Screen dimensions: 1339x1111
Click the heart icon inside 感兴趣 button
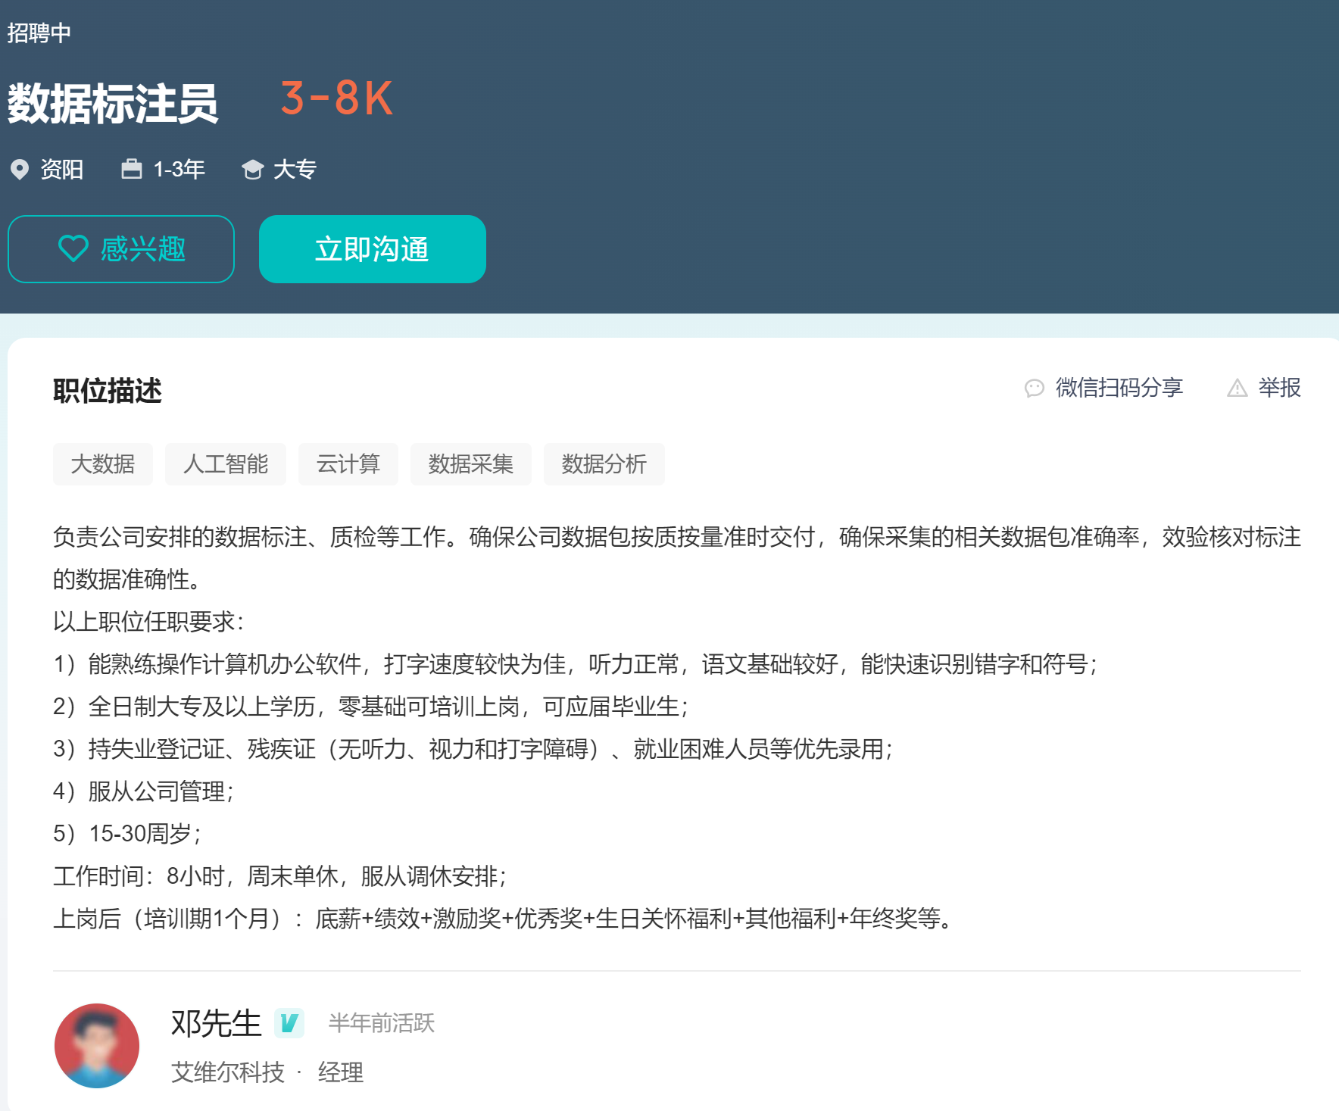point(73,249)
